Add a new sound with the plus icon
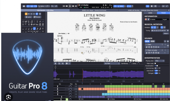 (x=165, y=41)
